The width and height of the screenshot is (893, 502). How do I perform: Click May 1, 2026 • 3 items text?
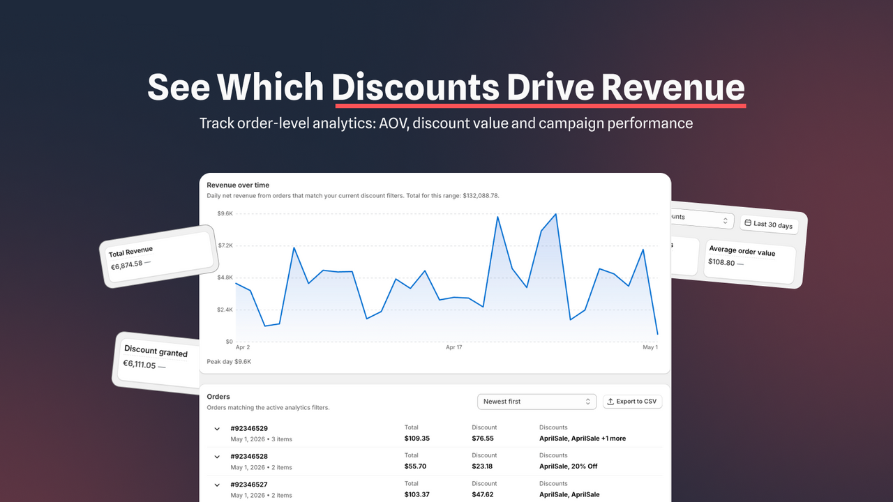click(262, 439)
